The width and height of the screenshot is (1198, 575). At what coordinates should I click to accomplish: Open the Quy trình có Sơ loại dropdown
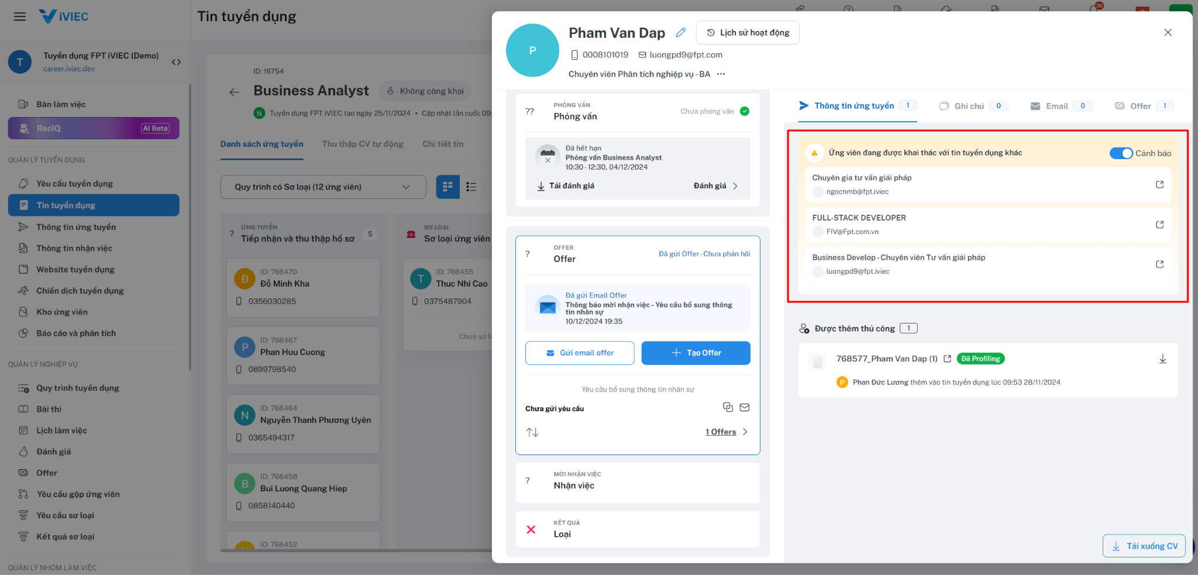(323, 187)
